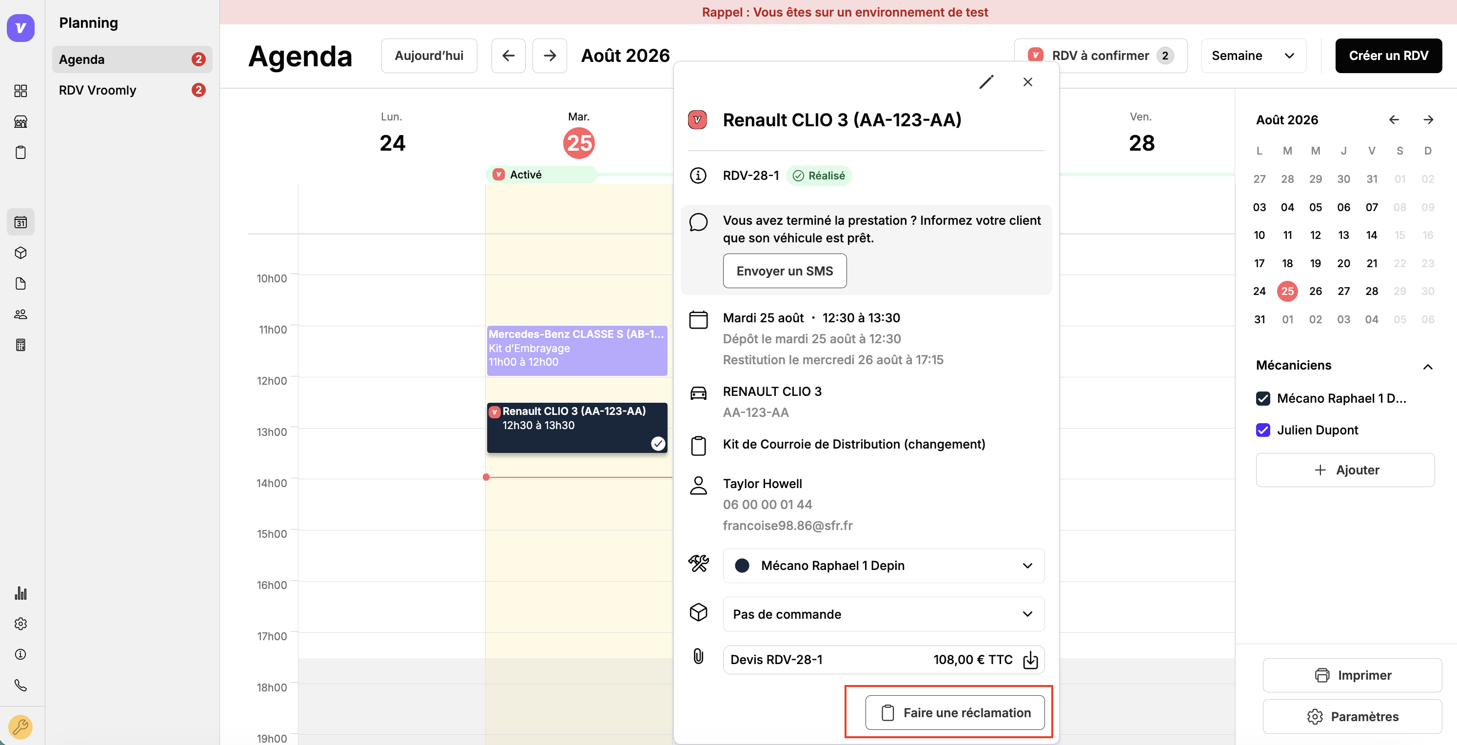Open the parts box icon in sidebar
This screenshot has width=1457, height=745.
click(x=20, y=253)
